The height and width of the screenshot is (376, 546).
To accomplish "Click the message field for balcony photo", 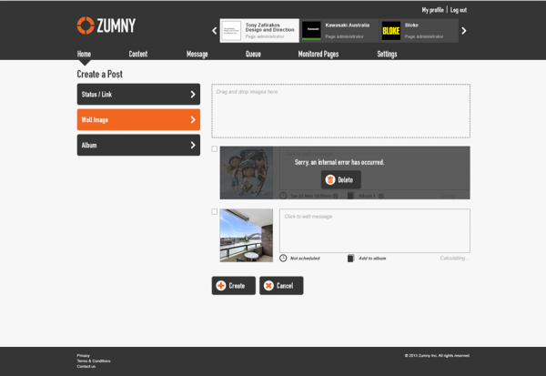I will pos(374,230).
